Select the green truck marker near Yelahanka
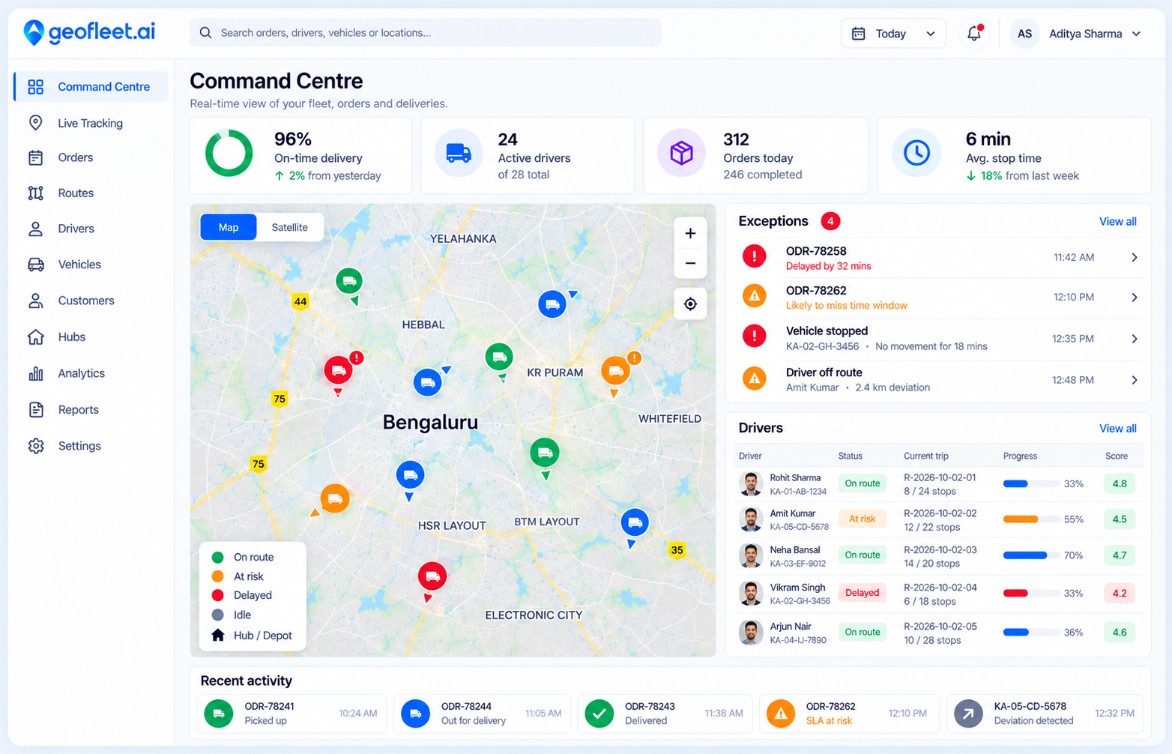This screenshot has height=754, width=1172. pos(349,281)
